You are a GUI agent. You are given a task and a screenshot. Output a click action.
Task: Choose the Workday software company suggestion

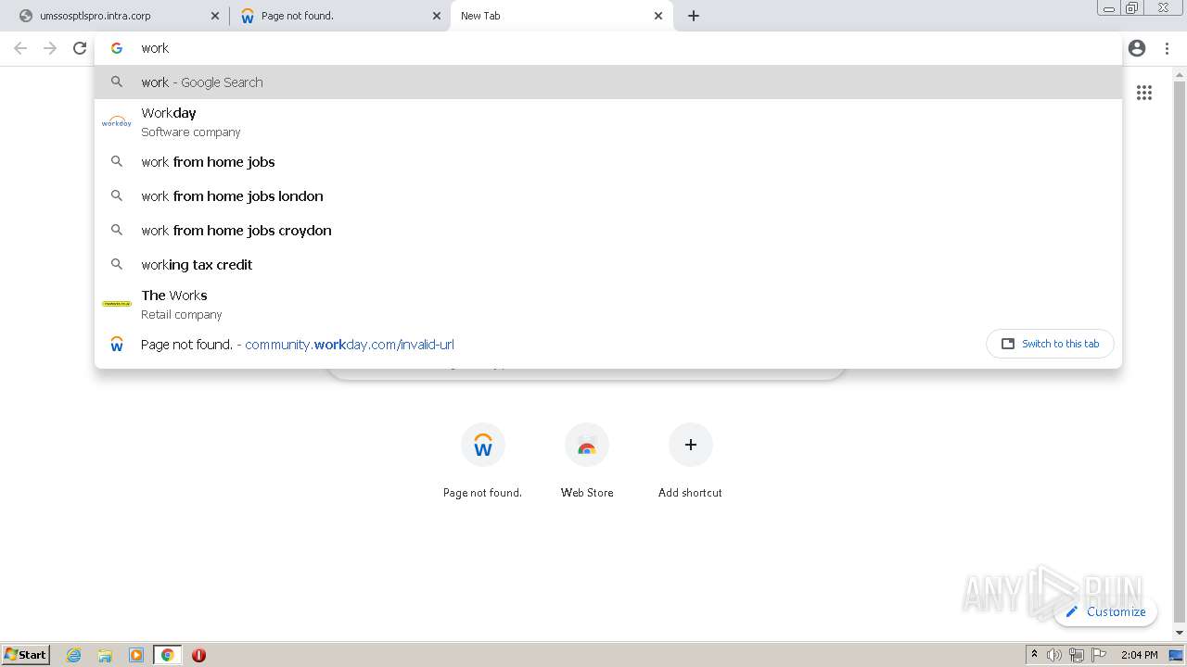click(x=607, y=121)
